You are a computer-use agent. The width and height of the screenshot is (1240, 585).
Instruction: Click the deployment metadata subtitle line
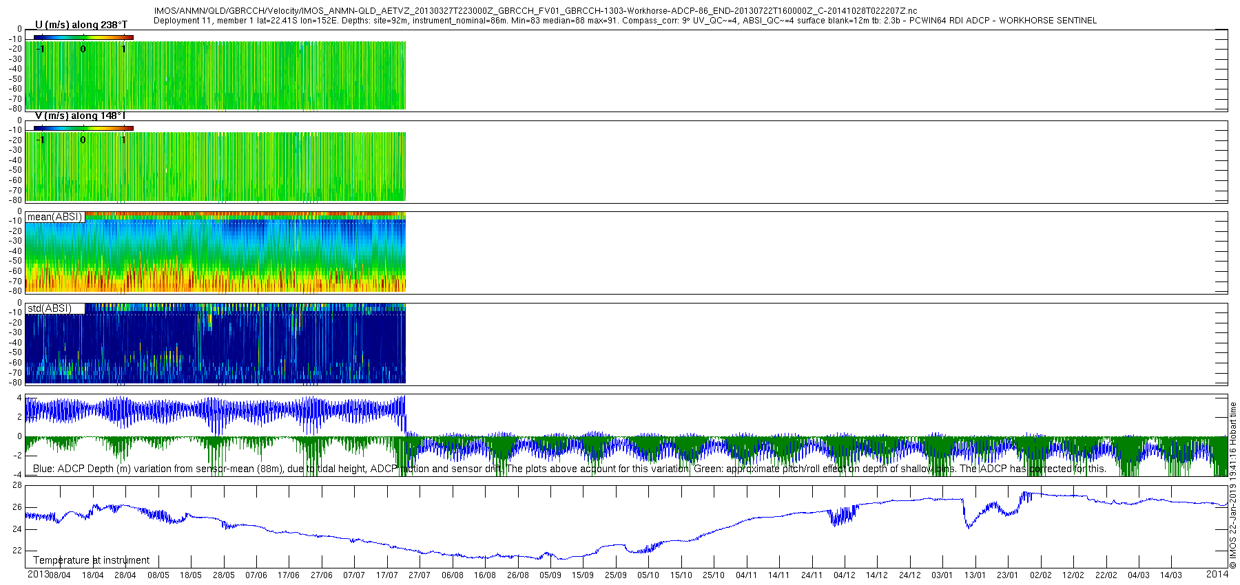pyautogui.click(x=625, y=21)
